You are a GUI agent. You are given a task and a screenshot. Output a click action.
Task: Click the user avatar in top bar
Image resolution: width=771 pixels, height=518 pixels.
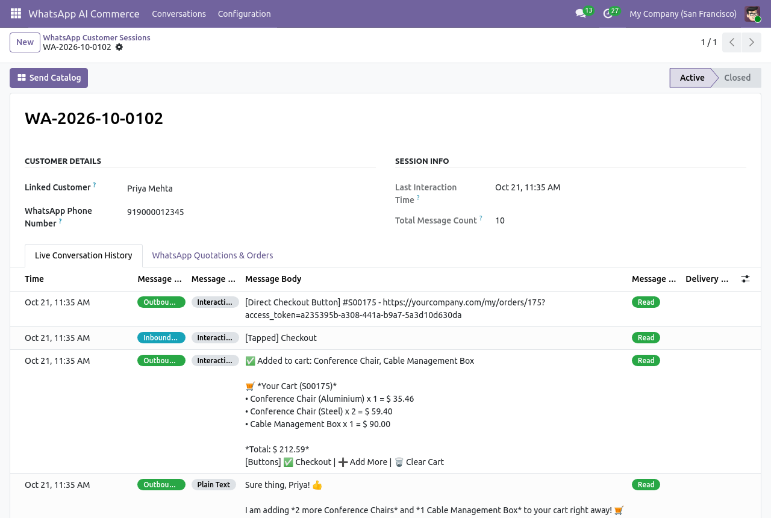tap(752, 13)
